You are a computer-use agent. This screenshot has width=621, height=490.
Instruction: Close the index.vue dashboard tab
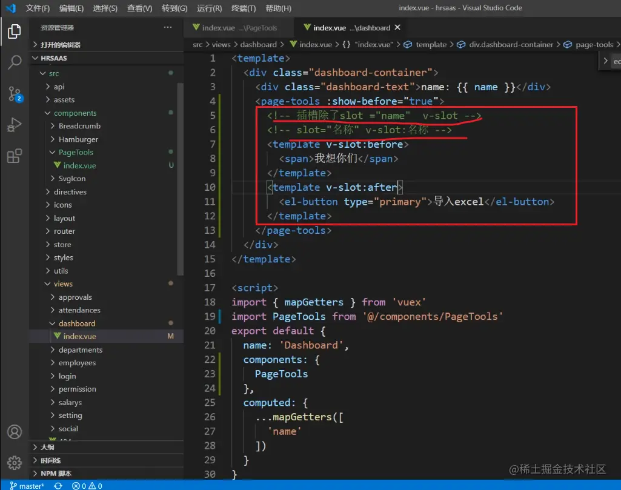pos(397,28)
